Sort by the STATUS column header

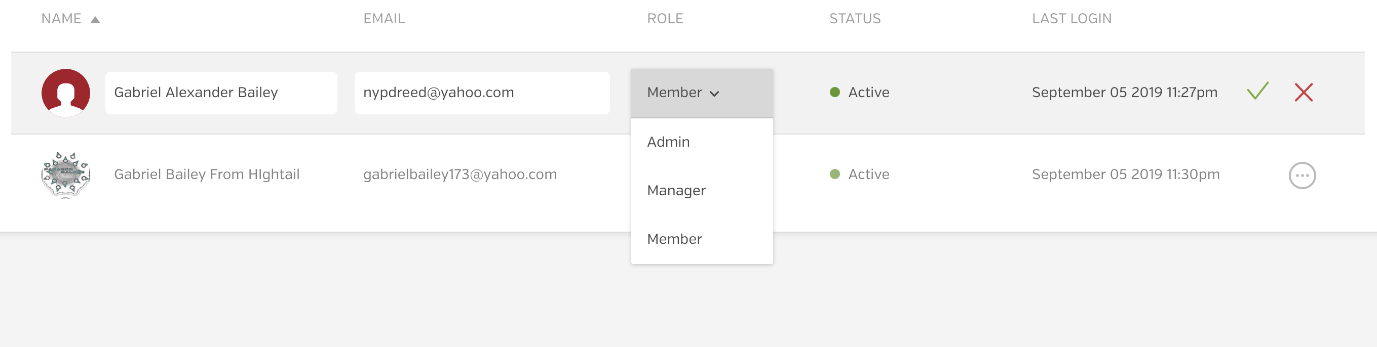(854, 19)
